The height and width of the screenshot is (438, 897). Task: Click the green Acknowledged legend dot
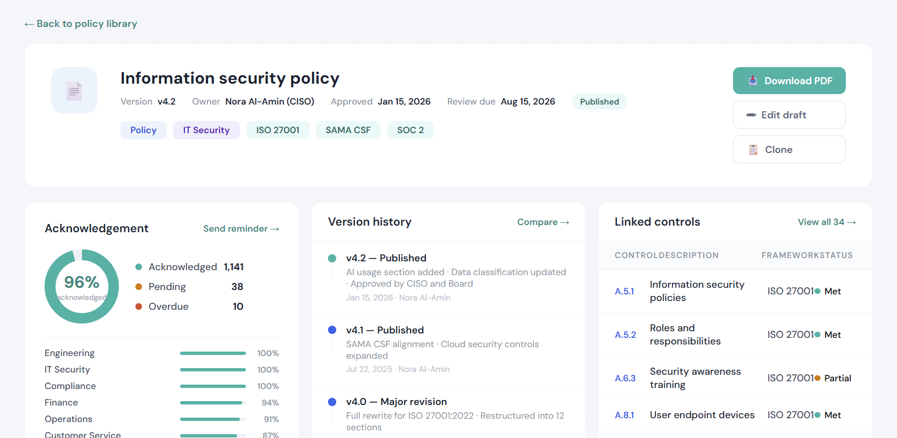[x=139, y=267]
